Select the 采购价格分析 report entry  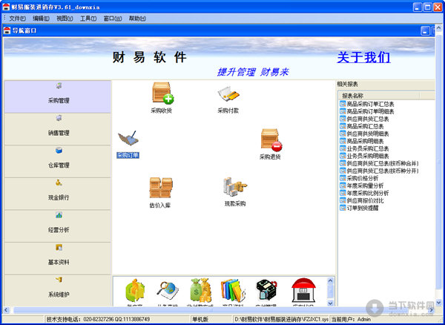click(x=367, y=178)
